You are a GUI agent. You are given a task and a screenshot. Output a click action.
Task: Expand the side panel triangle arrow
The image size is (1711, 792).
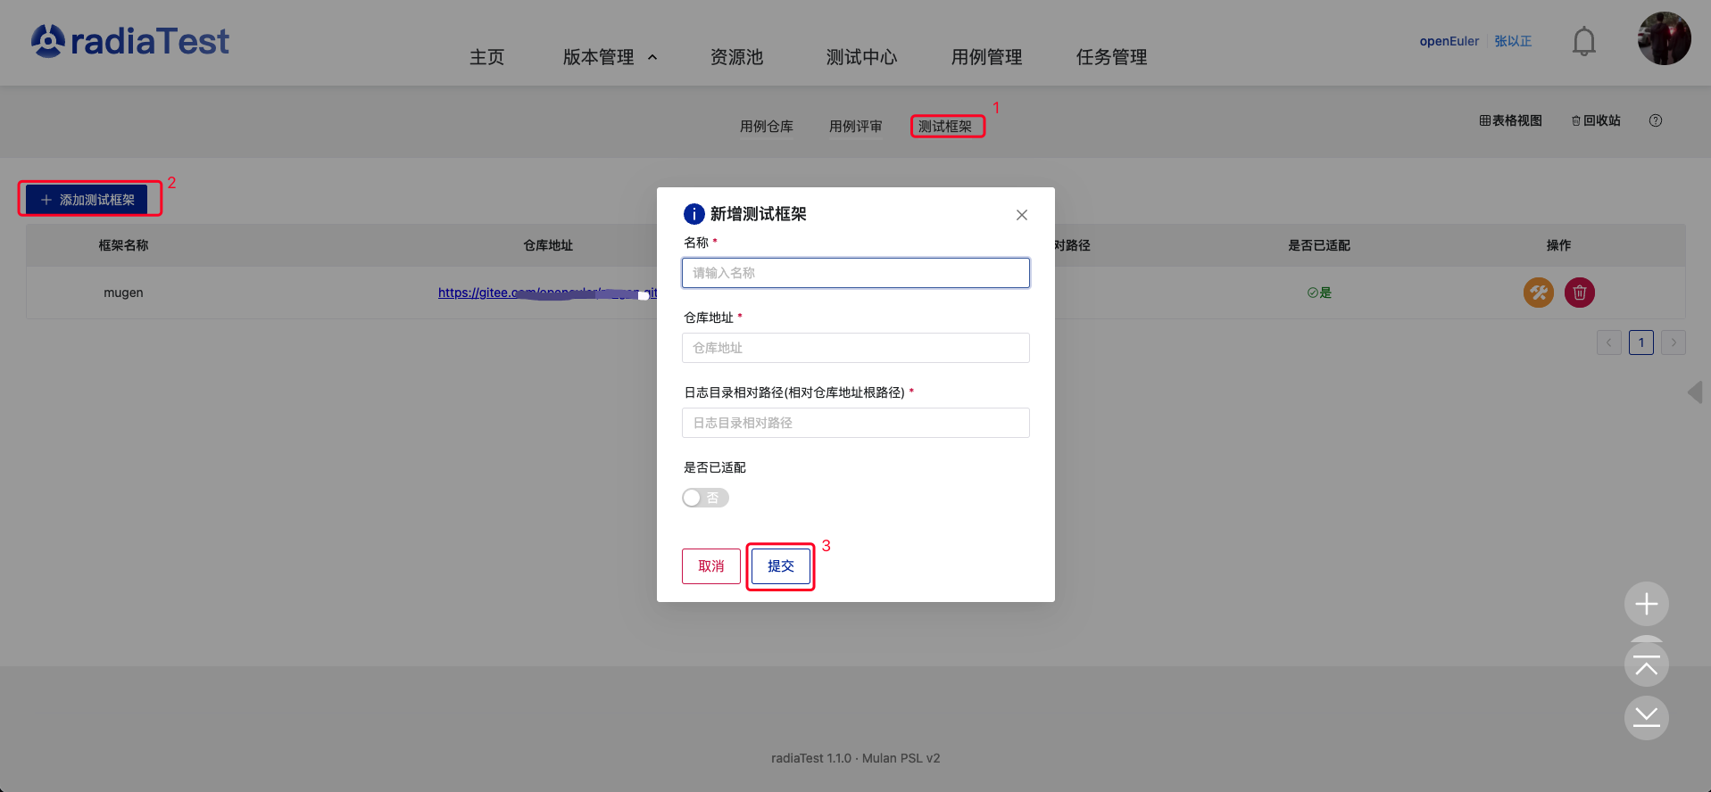pos(1695,392)
